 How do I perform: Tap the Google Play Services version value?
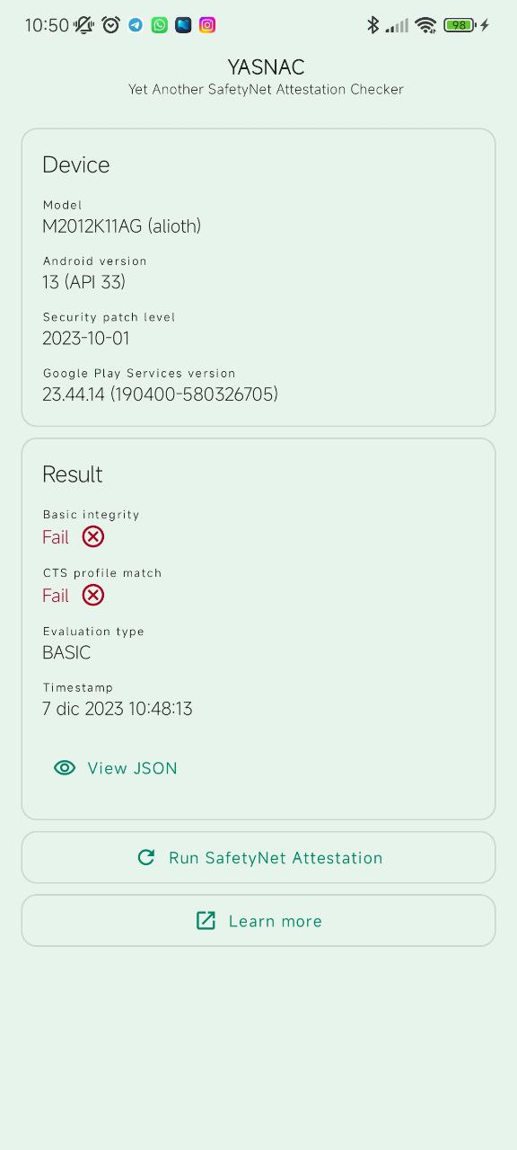[x=161, y=394]
